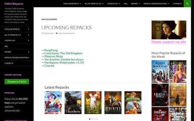Click the clock icon beside post date
The height and width of the screenshot is (121, 194).
pos(42,33)
